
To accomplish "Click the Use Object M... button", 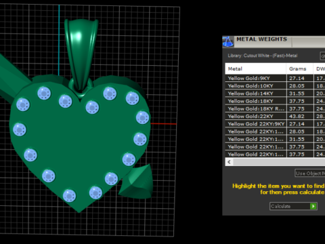I will pos(310,174).
